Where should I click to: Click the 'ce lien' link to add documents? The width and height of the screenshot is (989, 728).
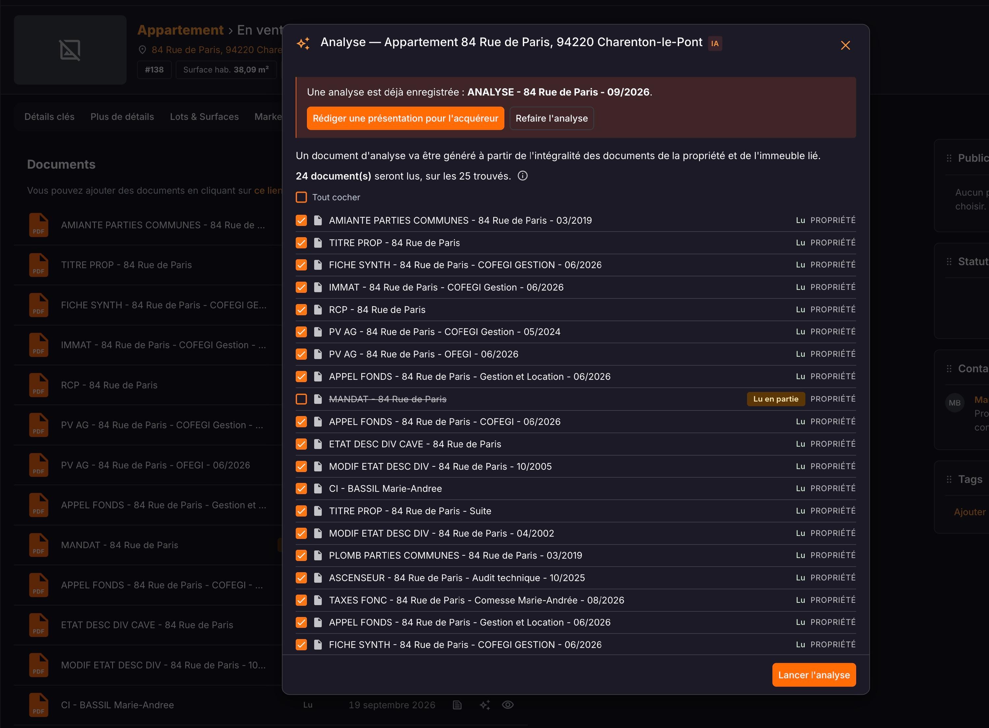click(x=268, y=190)
